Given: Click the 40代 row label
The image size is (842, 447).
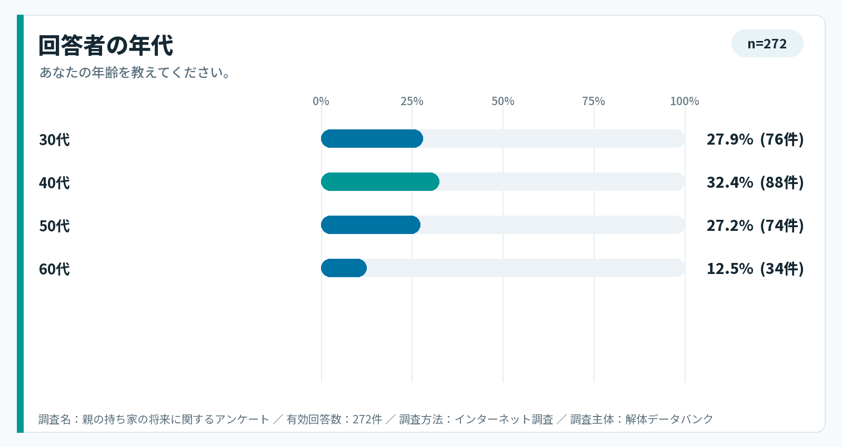Looking at the screenshot, I should pyautogui.click(x=54, y=183).
